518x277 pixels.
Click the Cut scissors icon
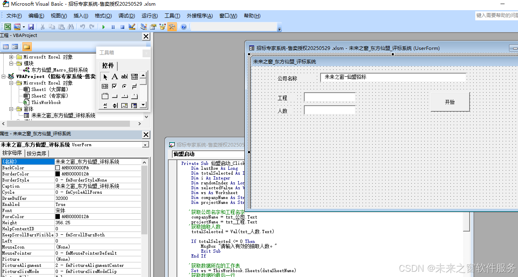tap(42, 27)
